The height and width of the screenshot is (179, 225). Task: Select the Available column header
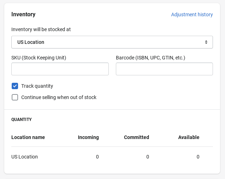tap(189, 137)
